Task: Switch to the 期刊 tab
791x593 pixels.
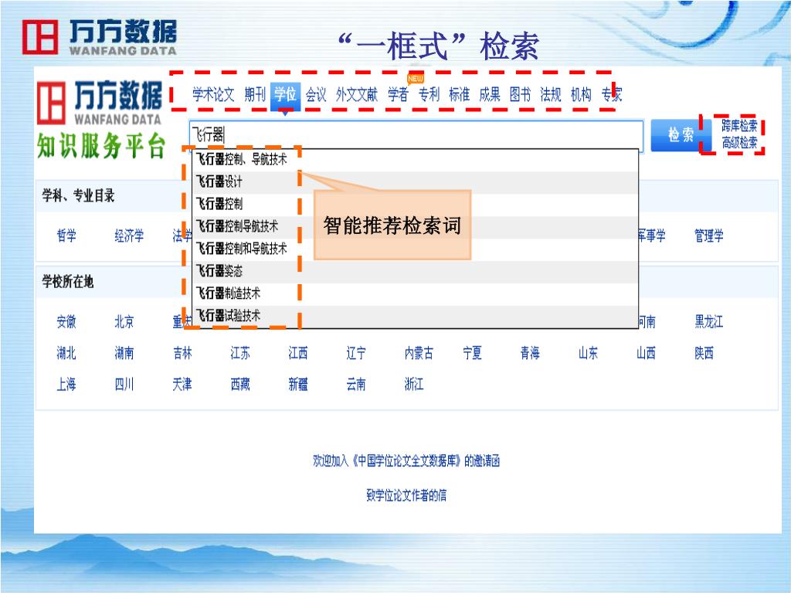Action: pyautogui.click(x=255, y=94)
